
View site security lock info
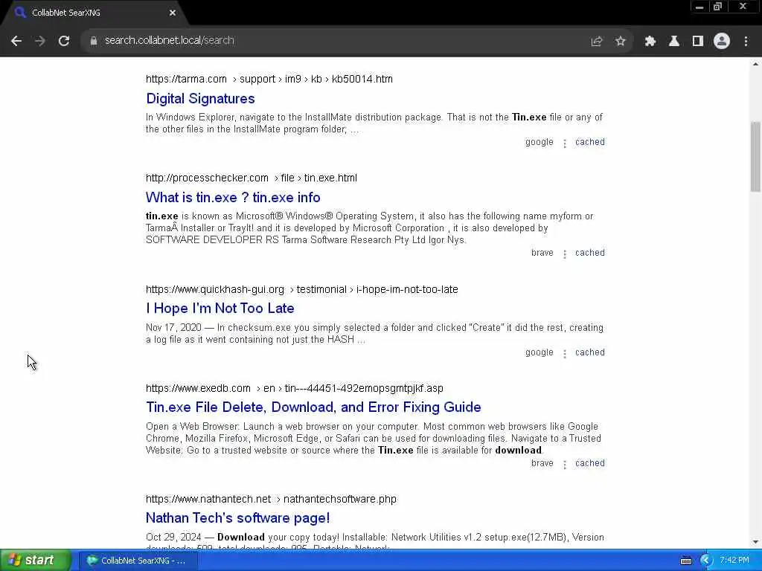93,41
